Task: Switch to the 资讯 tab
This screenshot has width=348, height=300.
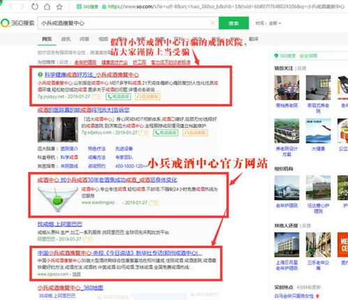Action: pos(66,39)
